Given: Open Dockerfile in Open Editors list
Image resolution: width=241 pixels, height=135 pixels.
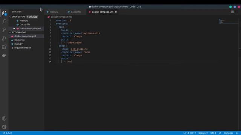Looking at the screenshot, I should [24, 24].
